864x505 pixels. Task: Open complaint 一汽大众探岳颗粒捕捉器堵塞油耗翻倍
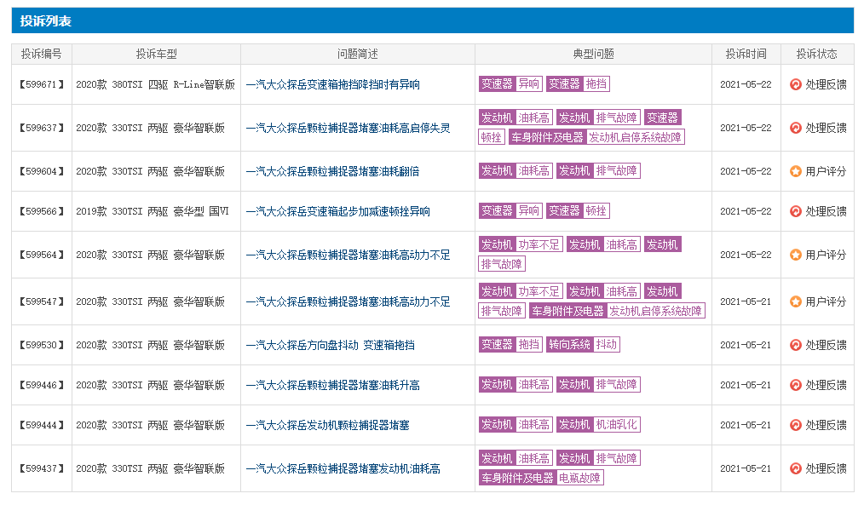[333, 171]
